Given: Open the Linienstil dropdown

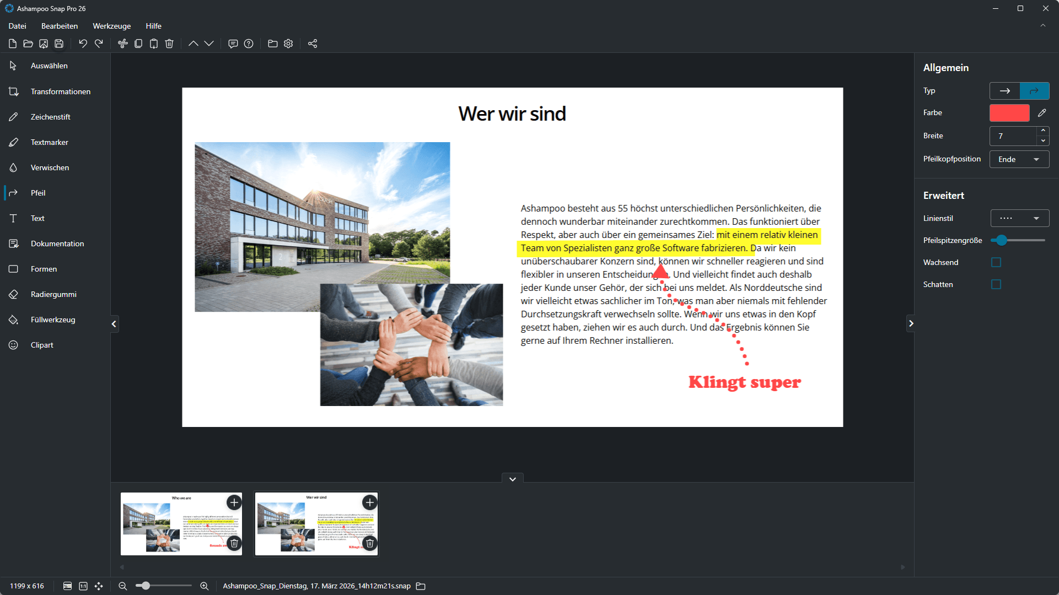Looking at the screenshot, I should coord(1019,218).
